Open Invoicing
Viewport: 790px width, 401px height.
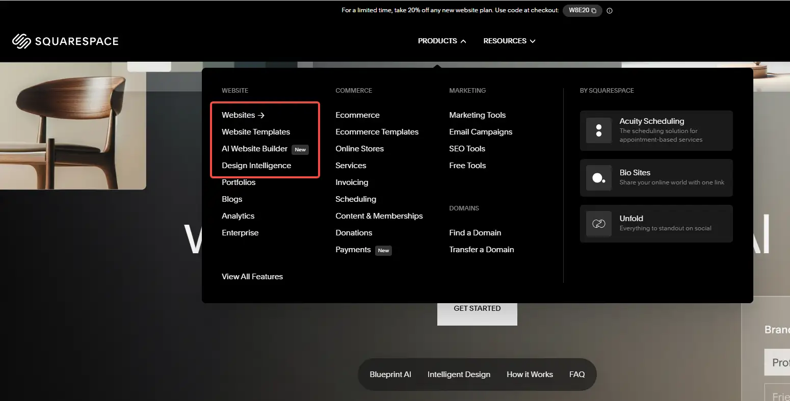[x=352, y=182]
